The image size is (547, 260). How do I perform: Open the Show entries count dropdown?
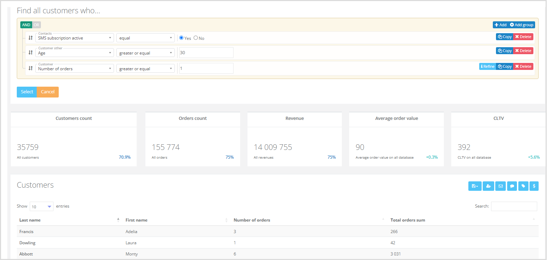tap(41, 207)
